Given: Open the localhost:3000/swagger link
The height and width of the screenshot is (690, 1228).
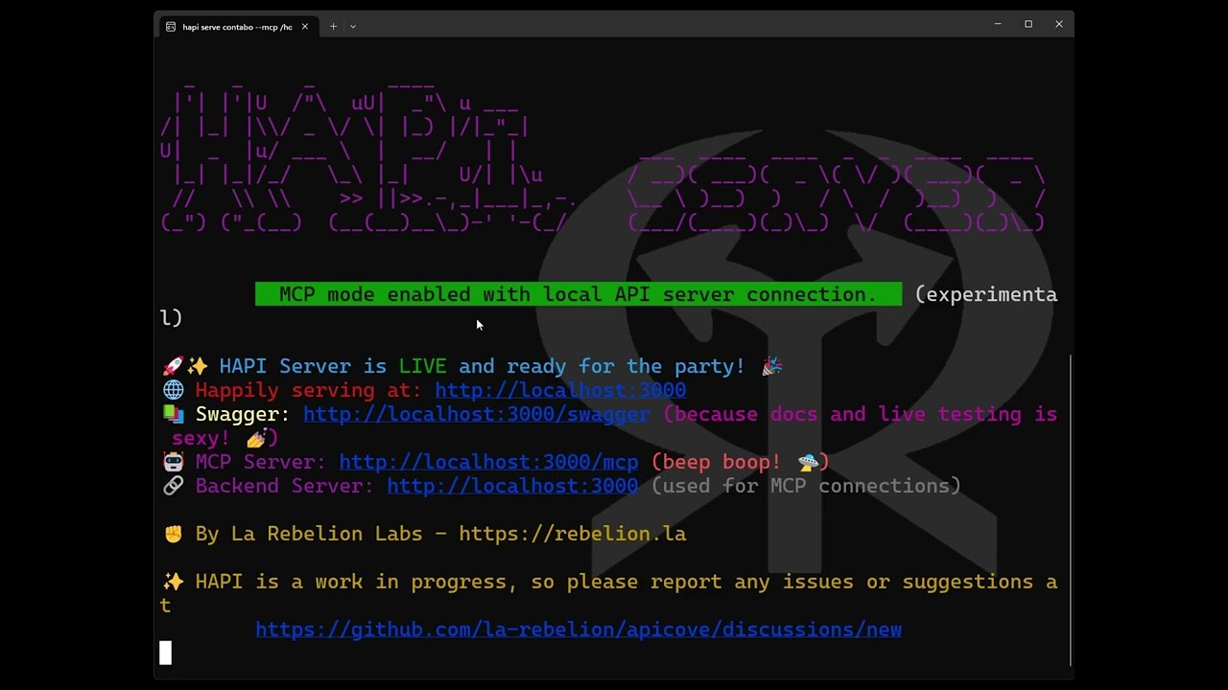Looking at the screenshot, I should point(477,414).
